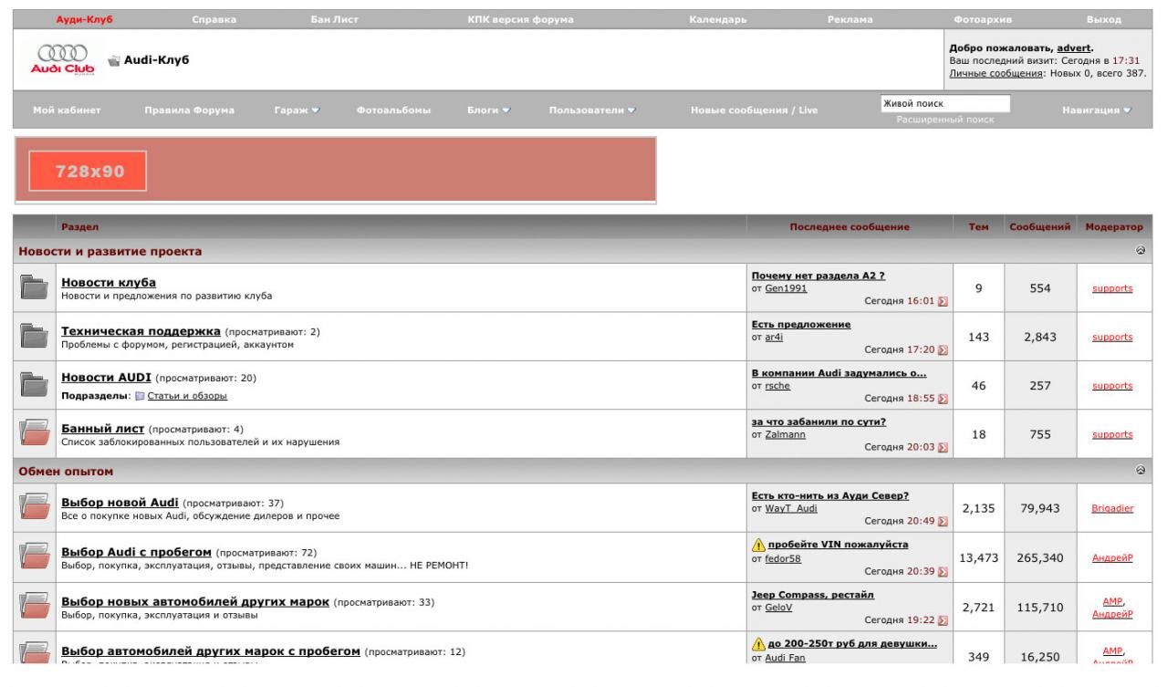This screenshot has height=687, width=1168.
Task: Go to last post arrow at Сегодня 20:03
Action: (944, 448)
